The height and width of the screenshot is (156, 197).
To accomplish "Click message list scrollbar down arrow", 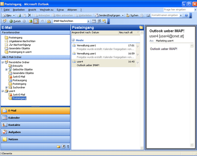I will pos(142,148).
